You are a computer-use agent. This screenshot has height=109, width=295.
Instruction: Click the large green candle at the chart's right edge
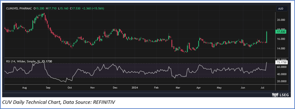pos(267,37)
